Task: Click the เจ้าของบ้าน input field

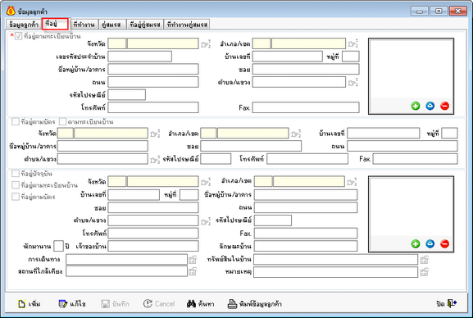Action: [153, 246]
